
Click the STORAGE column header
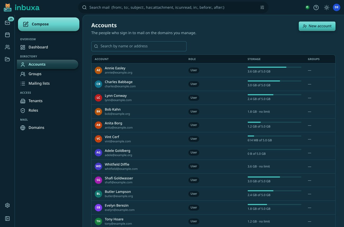coord(254,59)
